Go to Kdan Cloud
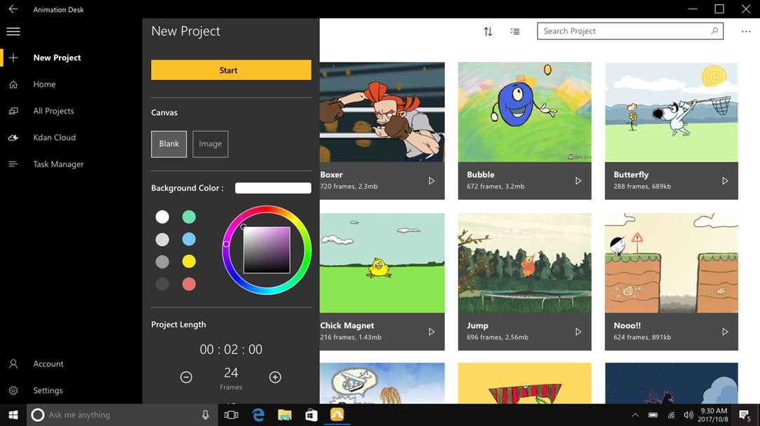Image resolution: width=760 pixels, height=426 pixels. (54, 137)
